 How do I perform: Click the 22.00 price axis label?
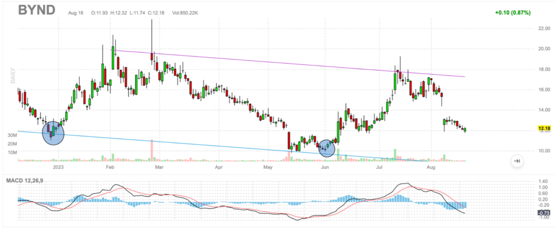coord(542,29)
